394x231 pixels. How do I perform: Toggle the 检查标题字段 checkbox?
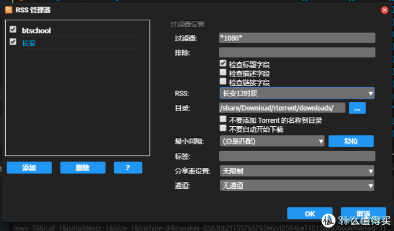[223, 63]
